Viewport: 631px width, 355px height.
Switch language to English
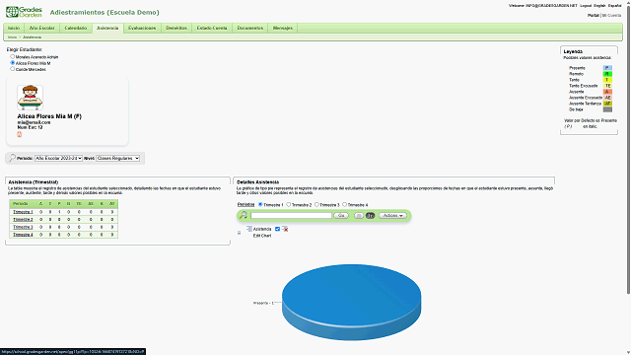pyautogui.click(x=599, y=6)
